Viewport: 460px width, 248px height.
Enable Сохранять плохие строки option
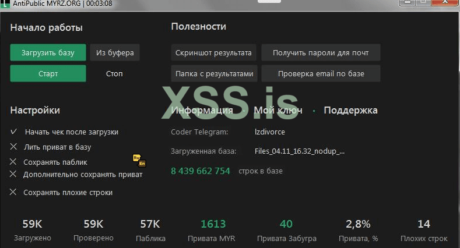tap(13, 192)
